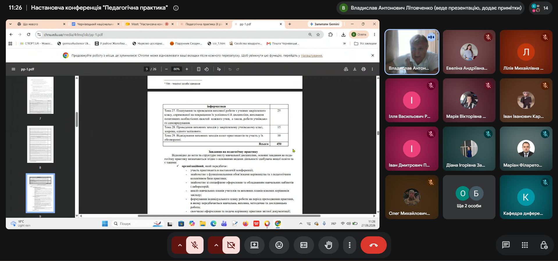Image resolution: width=558 pixels, height=261 pixels.
Task: Click the PDF draw annotation tool
Action: [x=219, y=69]
